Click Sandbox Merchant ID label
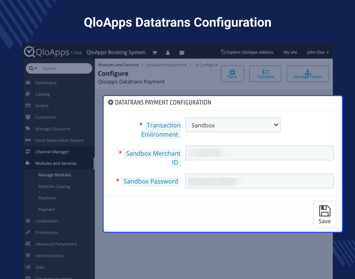The image size is (355, 279). 152,158
